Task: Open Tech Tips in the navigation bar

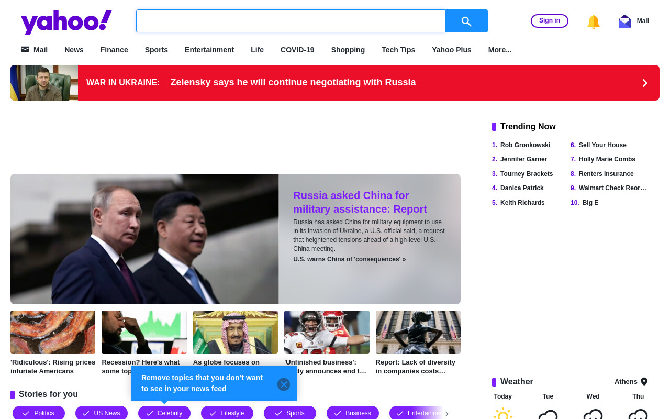Action: [398, 50]
